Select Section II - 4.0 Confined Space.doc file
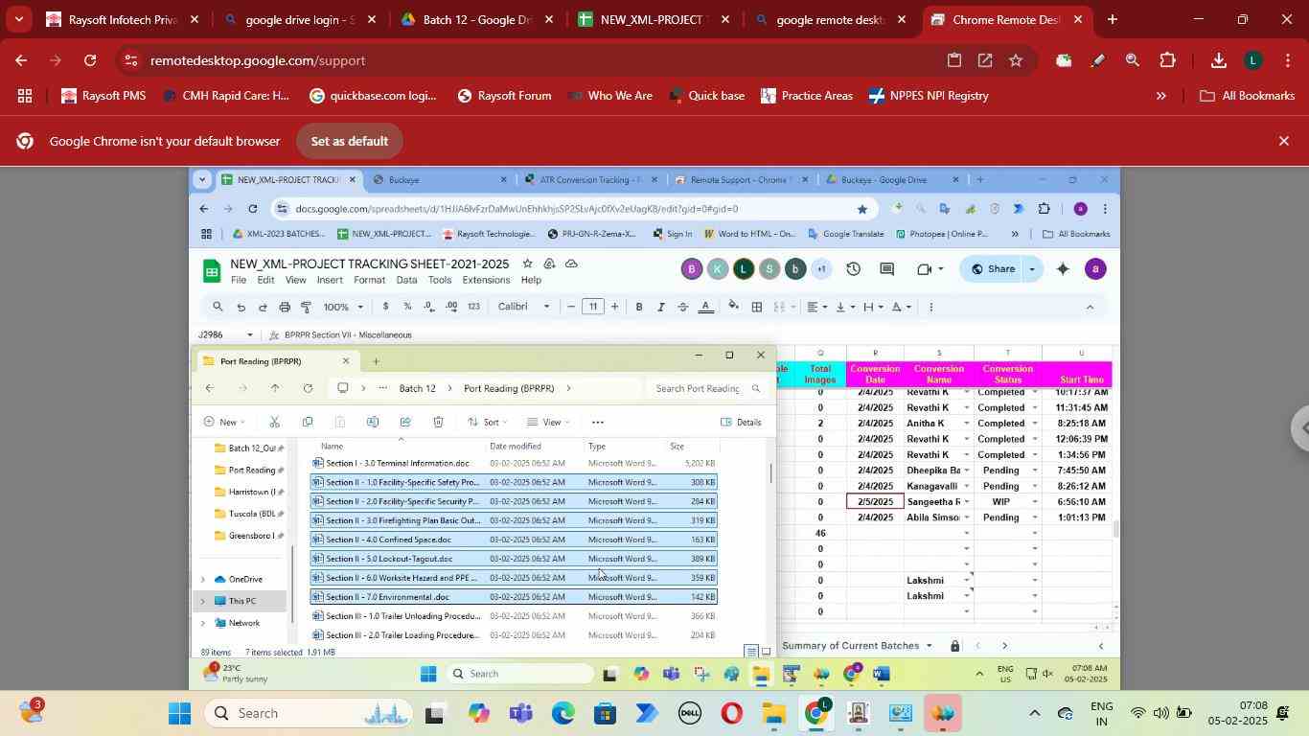The height and width of the screenshot is (736, 1309). pyautogui.click(x=515, y=540)
